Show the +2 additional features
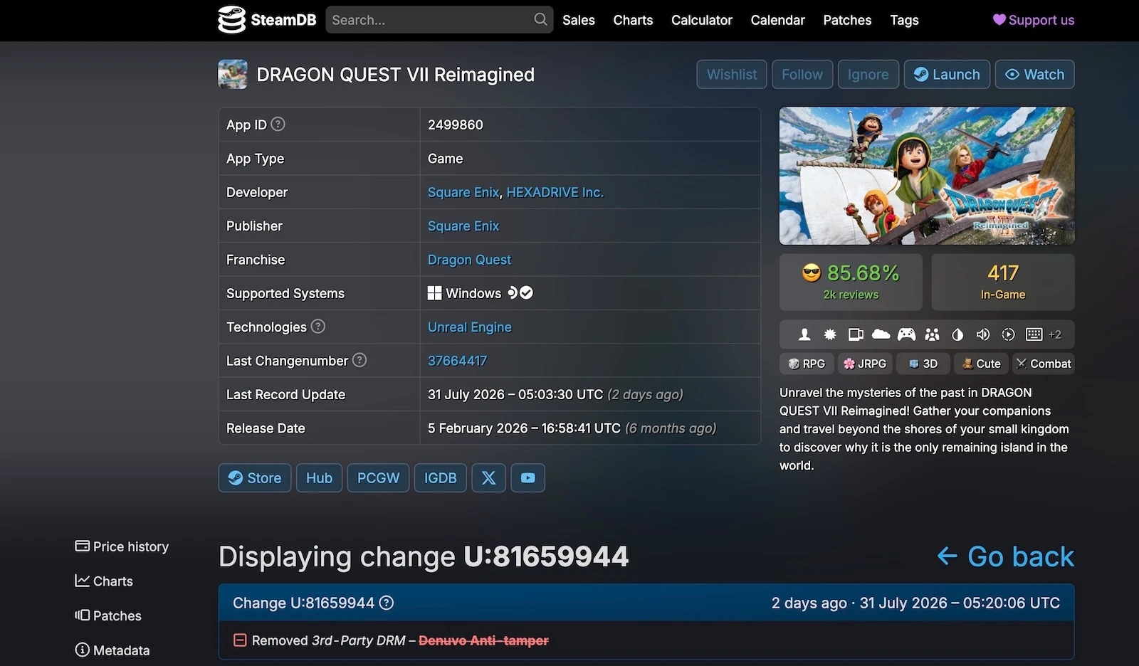Screen dimensions: 1139x666 coord(1055,334)
